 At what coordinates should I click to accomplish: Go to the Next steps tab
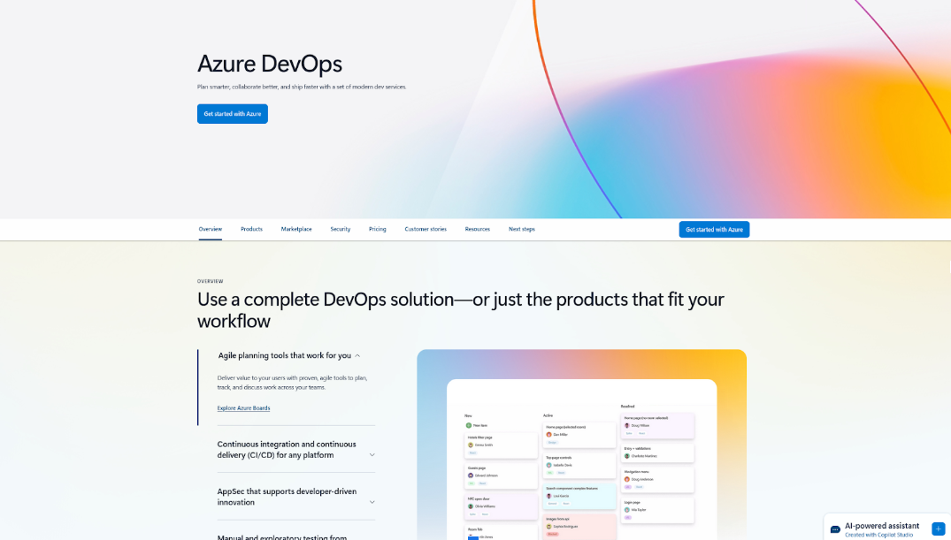(x=522, y=229)
